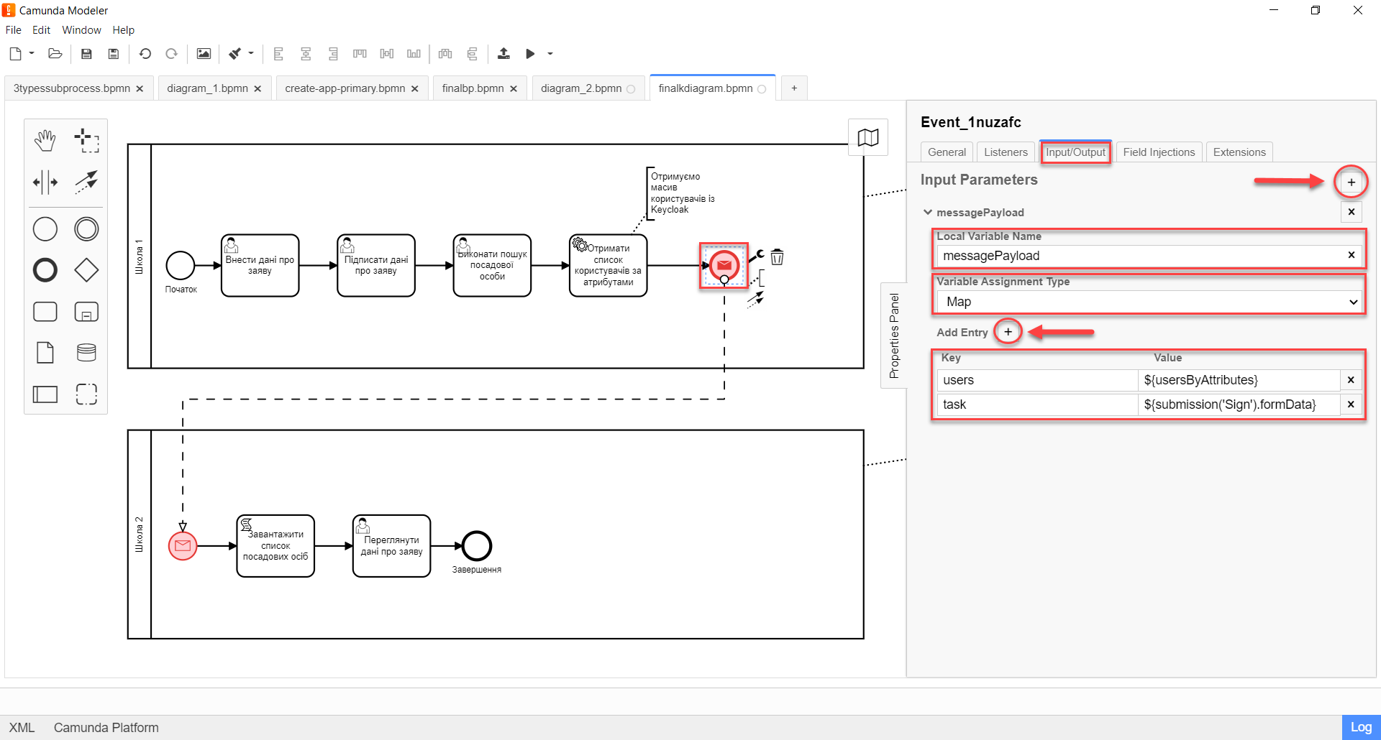
Task: Click the deploy diagram icon
Action: (503, 54)
